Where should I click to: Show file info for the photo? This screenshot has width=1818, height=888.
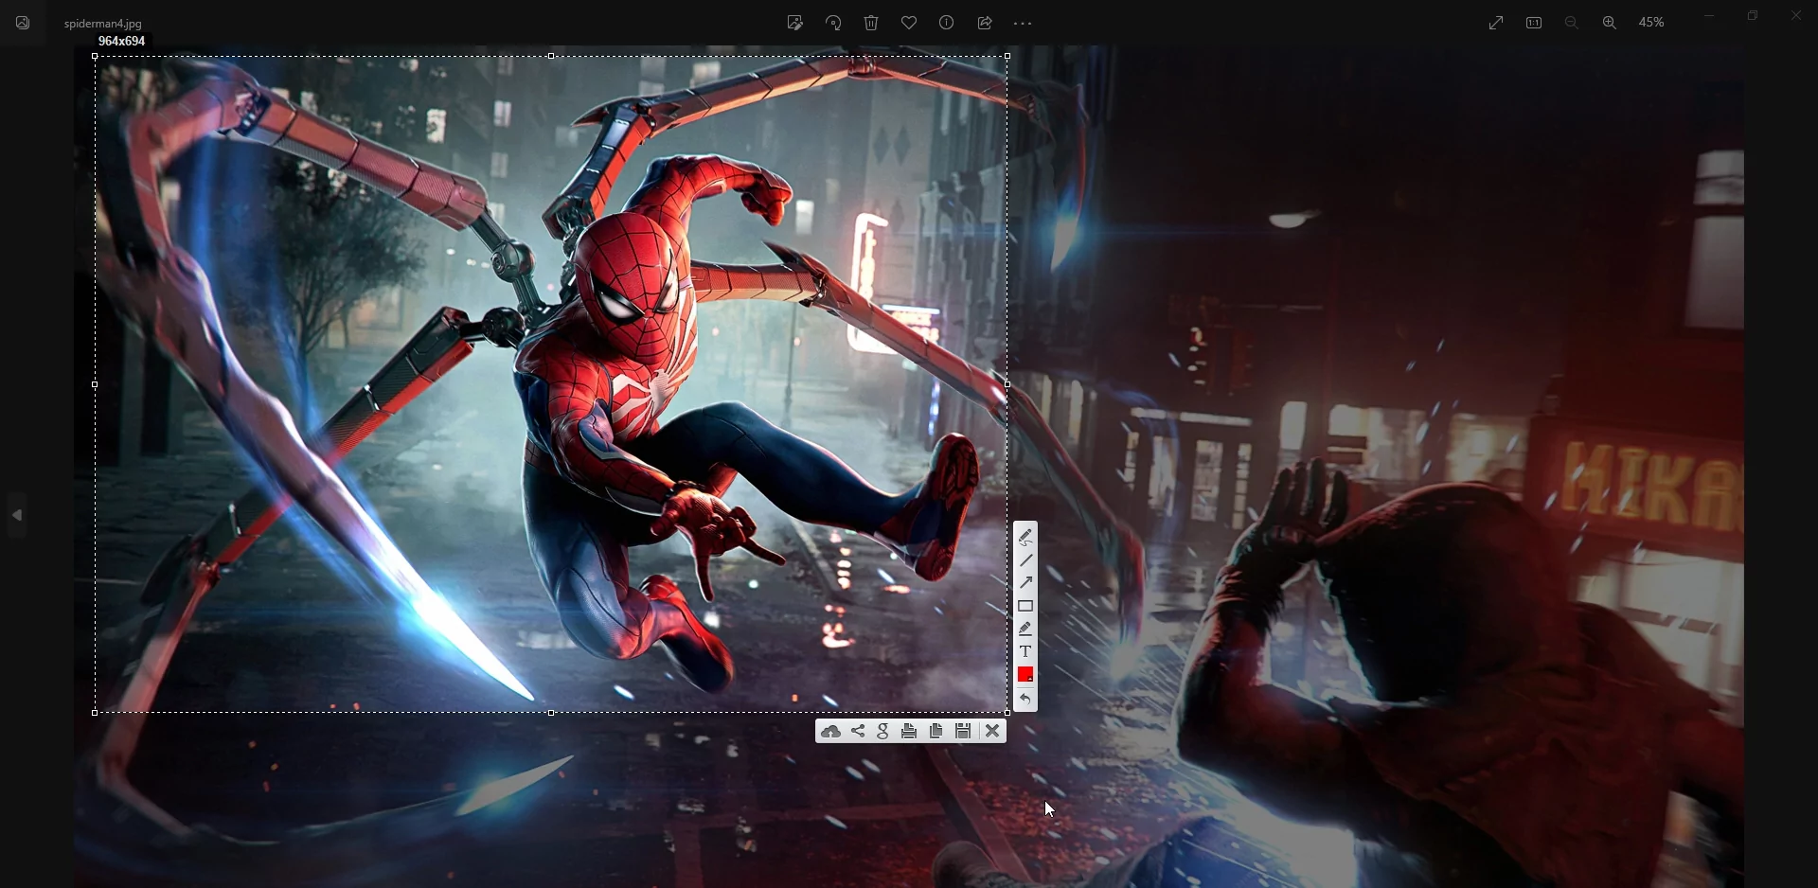click(x=948, y=24)
